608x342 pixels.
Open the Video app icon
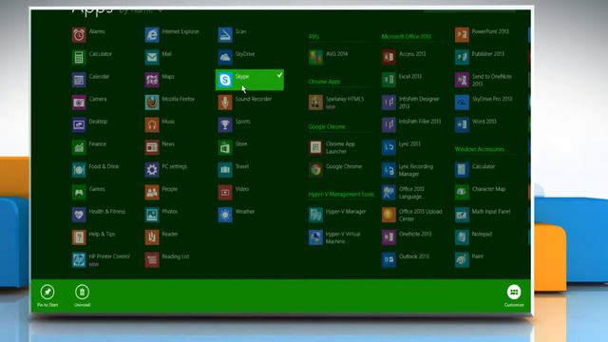coord(225,192)
